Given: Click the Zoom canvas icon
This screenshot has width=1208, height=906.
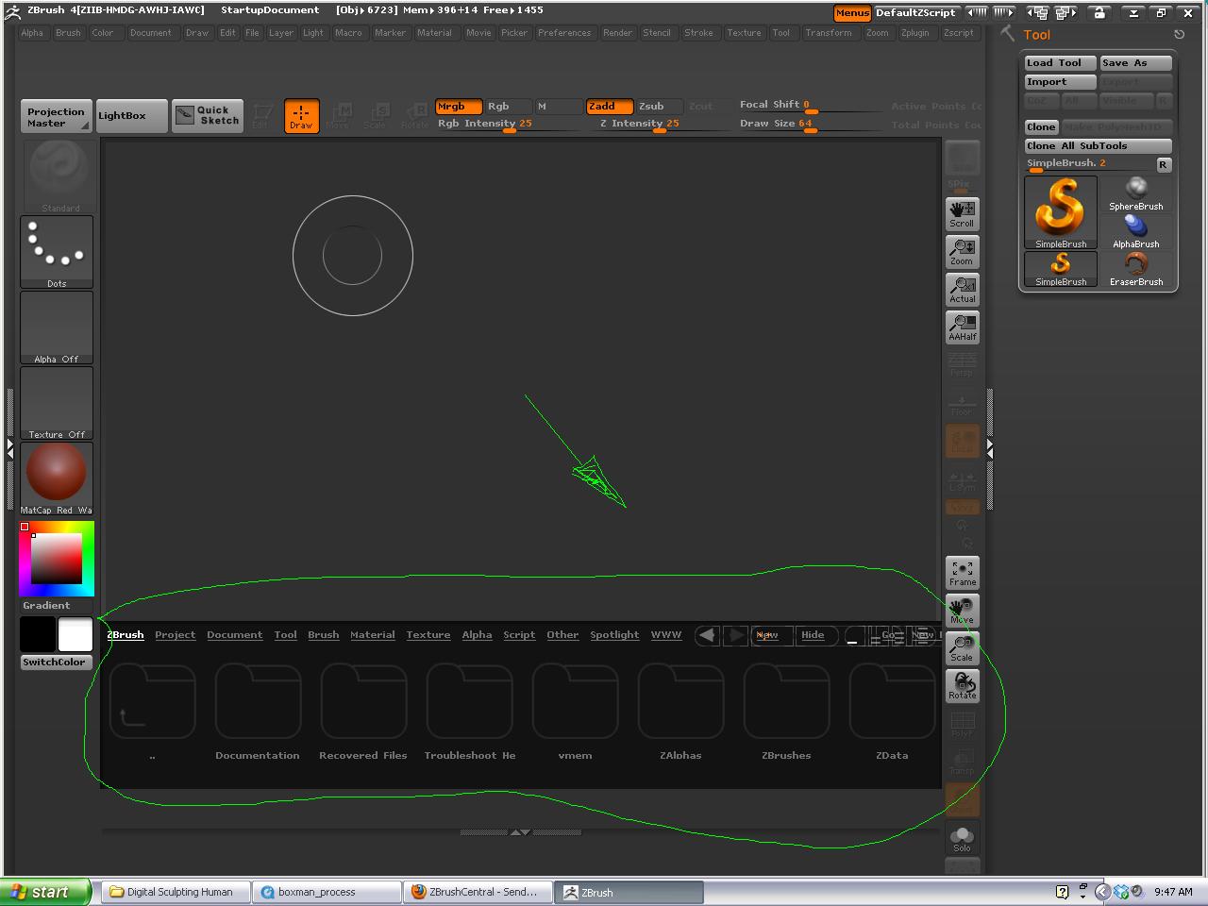Looking at the screenshot, I should (963, 252).
